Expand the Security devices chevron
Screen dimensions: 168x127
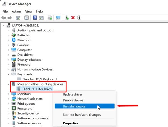pos(9,113)
